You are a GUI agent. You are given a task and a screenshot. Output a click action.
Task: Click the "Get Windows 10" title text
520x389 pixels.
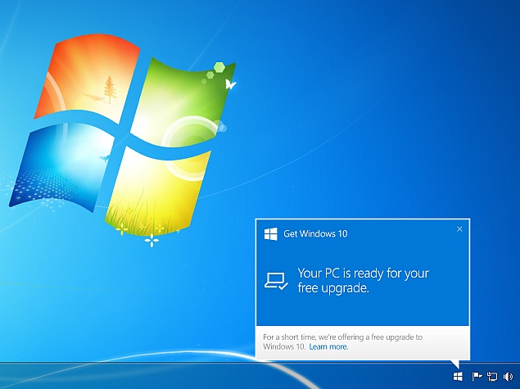315,233
